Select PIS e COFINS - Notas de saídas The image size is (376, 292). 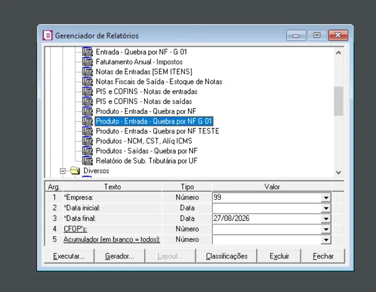[144, 101]
